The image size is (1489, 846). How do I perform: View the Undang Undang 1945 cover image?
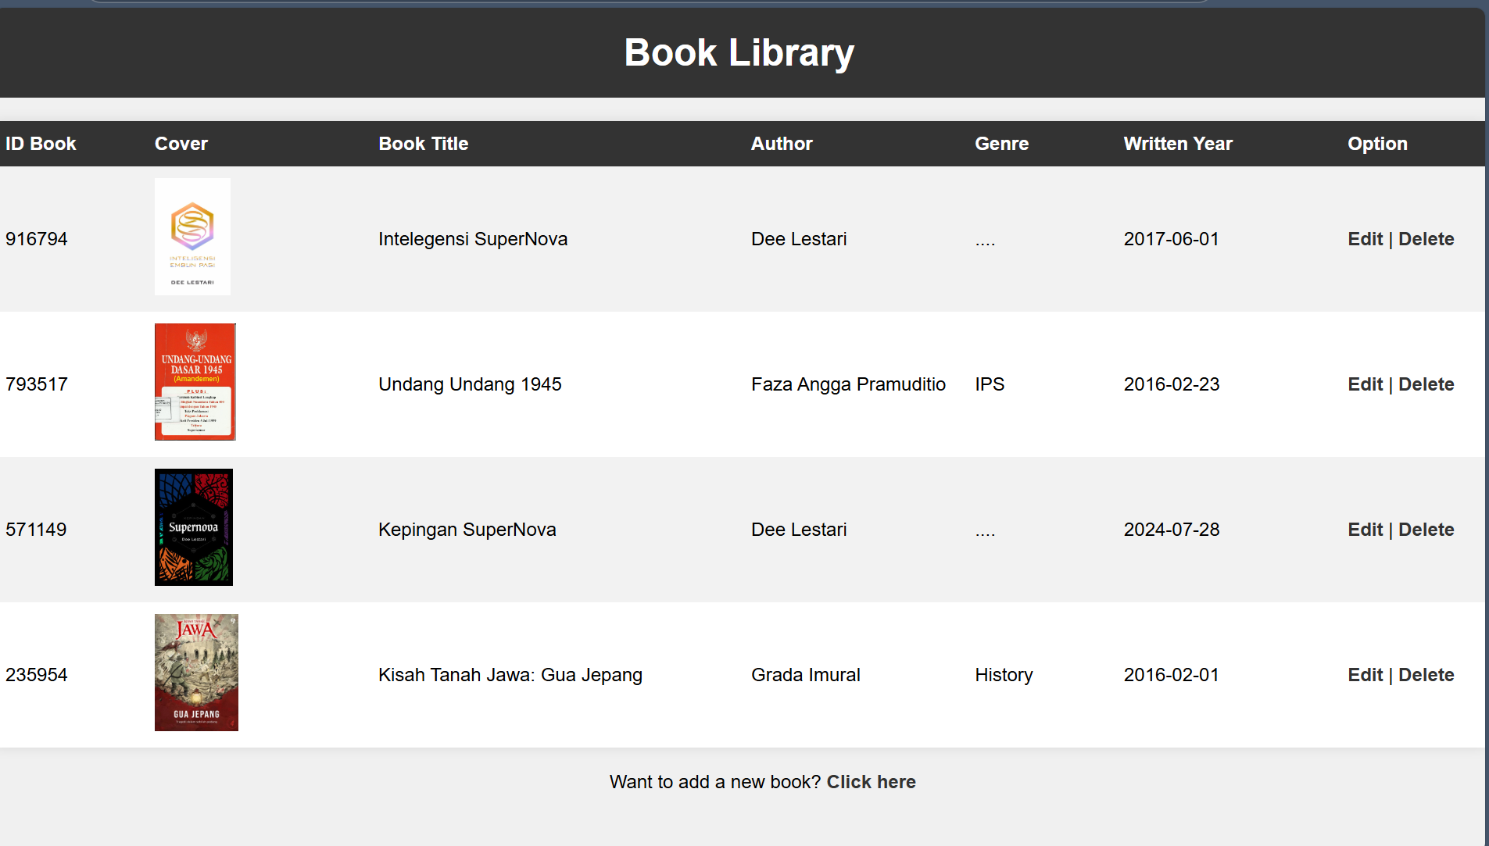(195, 382)
